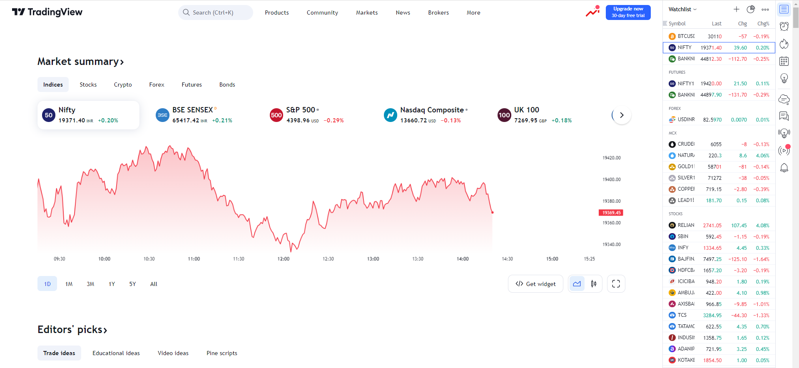Screen dimensions: 799x368
Task: Open the Alerts clock icon
Action: tap(784, 26)
